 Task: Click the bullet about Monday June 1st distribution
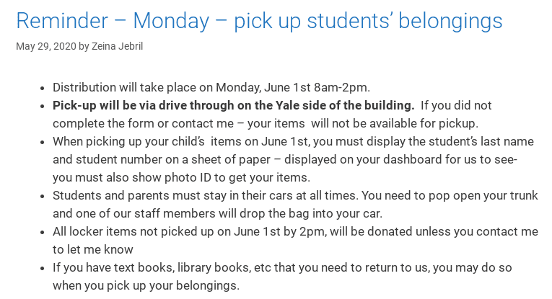211,87
